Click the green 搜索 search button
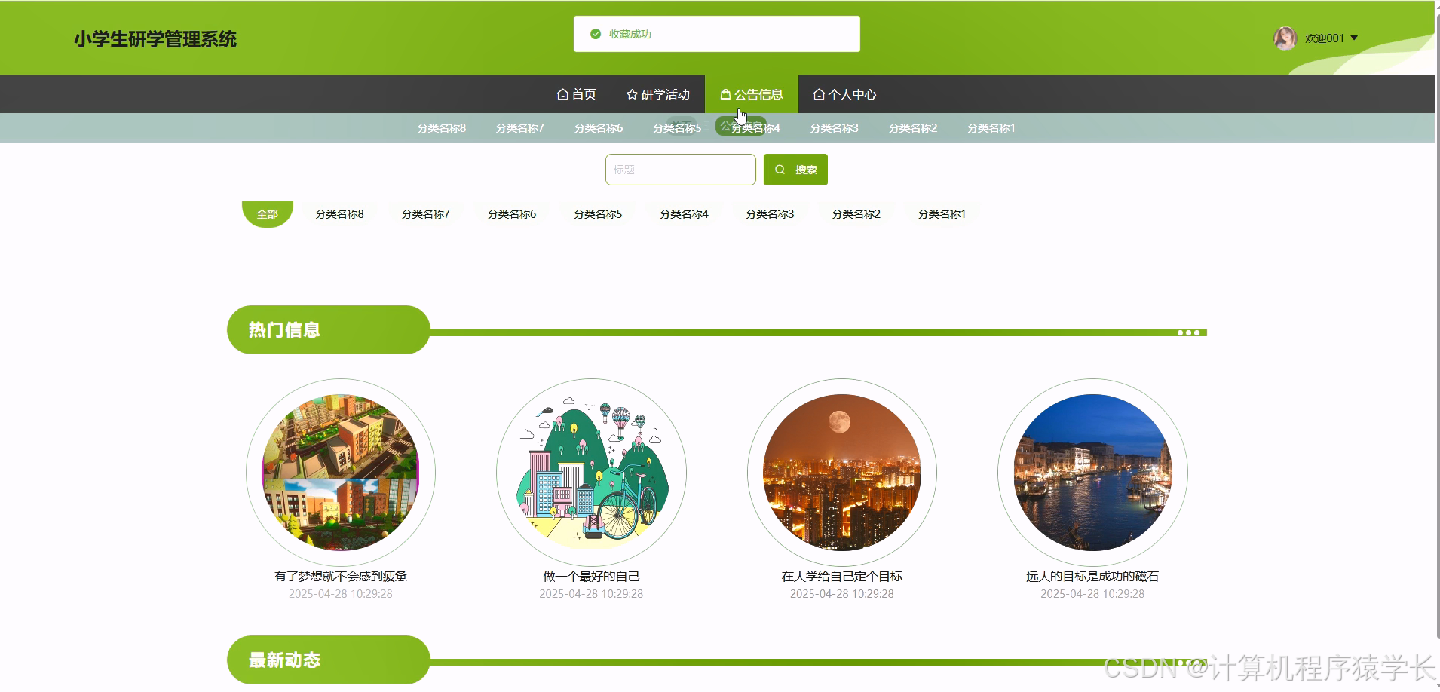The width and height of the screenshot is (1440, 692). click(x=795, y=170)
